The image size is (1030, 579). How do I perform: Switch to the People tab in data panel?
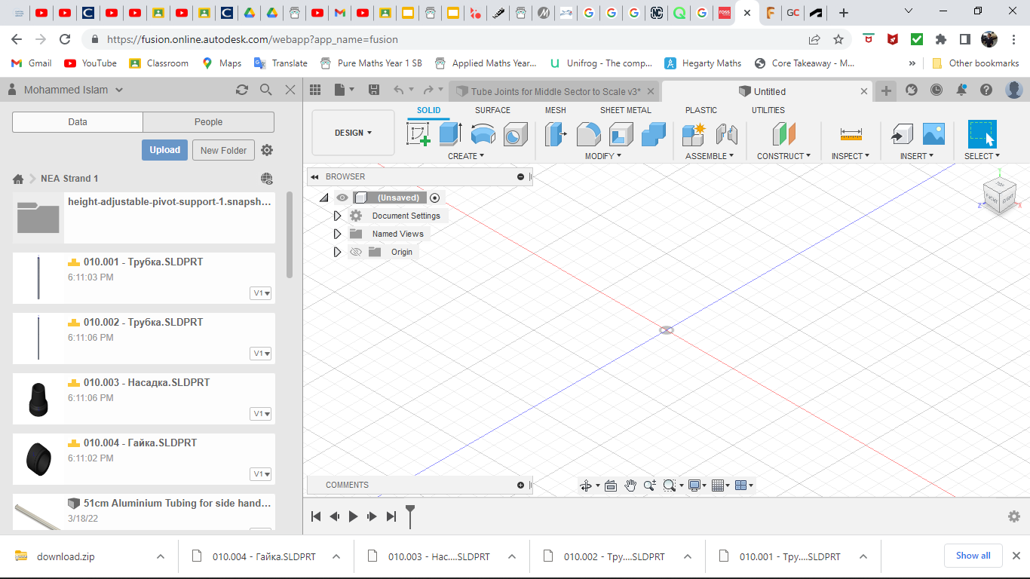coord(208,121)
